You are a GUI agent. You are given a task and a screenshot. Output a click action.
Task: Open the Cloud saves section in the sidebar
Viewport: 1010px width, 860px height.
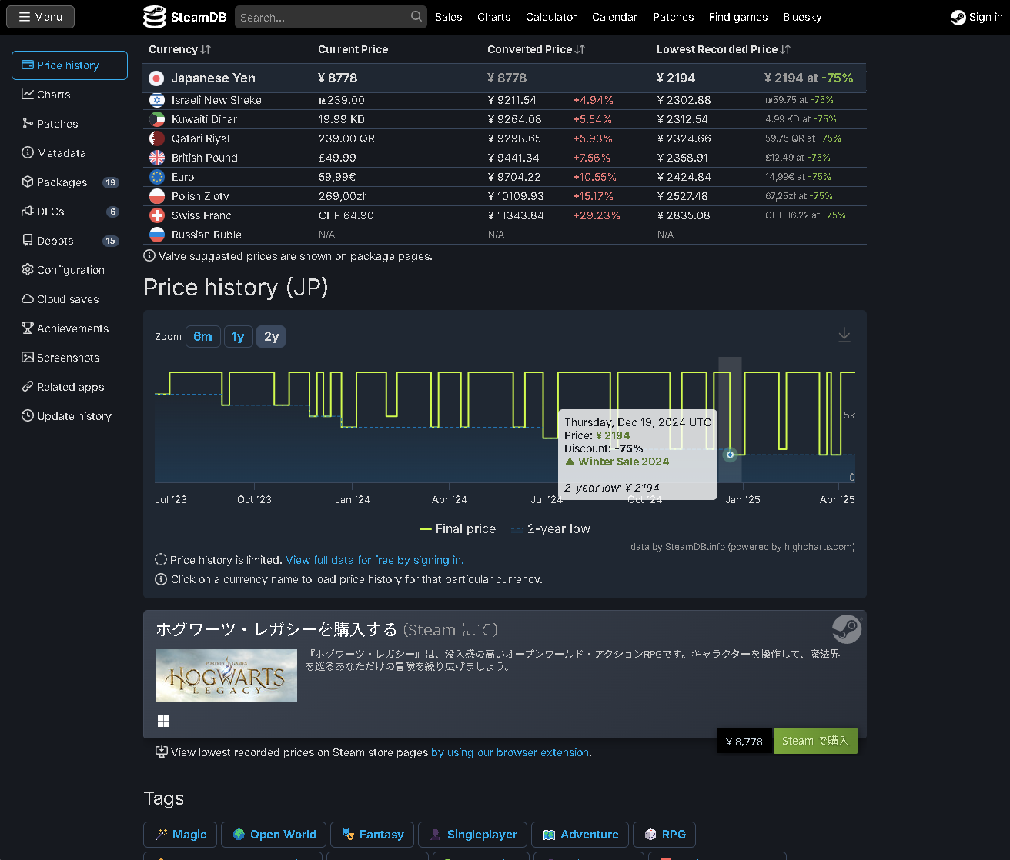(67, 298)
